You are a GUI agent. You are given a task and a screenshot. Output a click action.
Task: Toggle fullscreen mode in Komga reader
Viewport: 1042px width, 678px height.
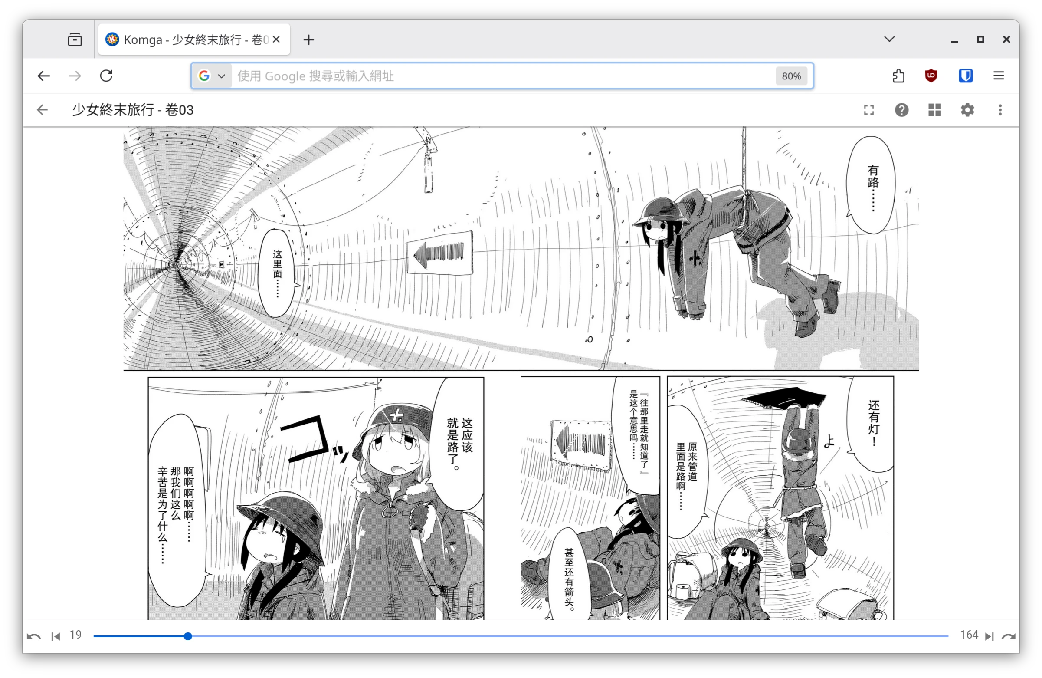[868, 110]
